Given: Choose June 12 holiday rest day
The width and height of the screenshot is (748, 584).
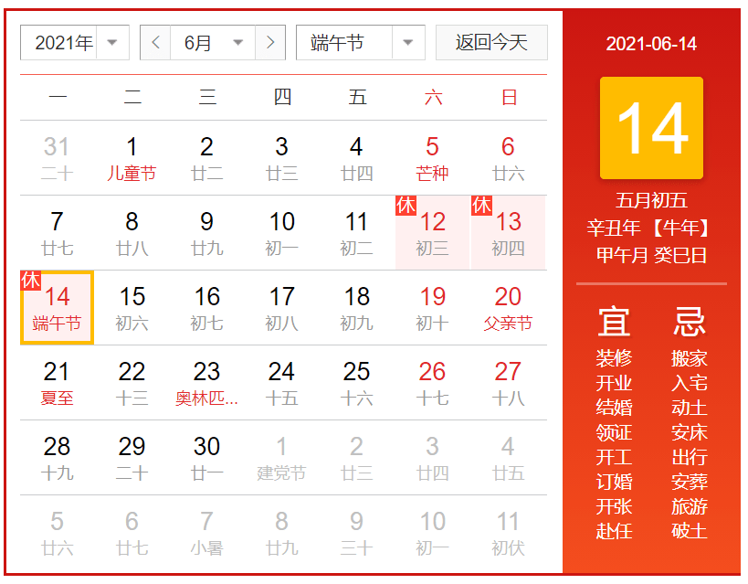Looking at the screenshot, I should 432,233.
